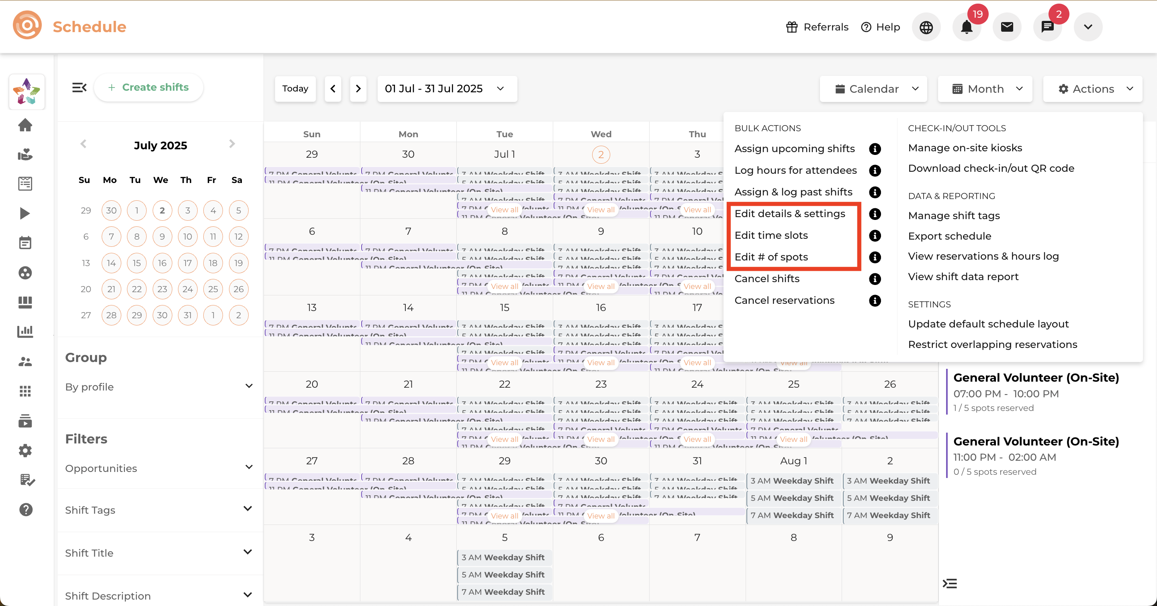Image resolution: width=1157 pixels, height=606 pixels.
Task: Select day 15 in the mini calendar
Action: pyautogui.click(x=137, y=263)
